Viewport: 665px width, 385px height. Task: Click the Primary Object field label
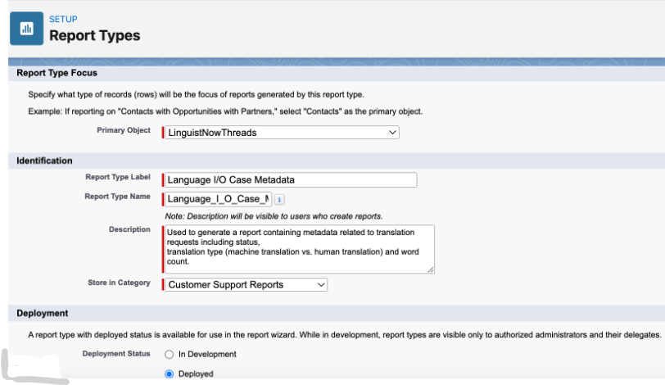[x=124, y=130]
